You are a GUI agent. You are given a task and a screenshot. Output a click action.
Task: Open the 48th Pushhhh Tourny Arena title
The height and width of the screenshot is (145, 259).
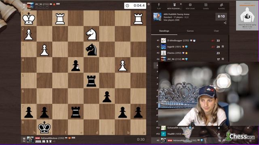coord(176,14)
